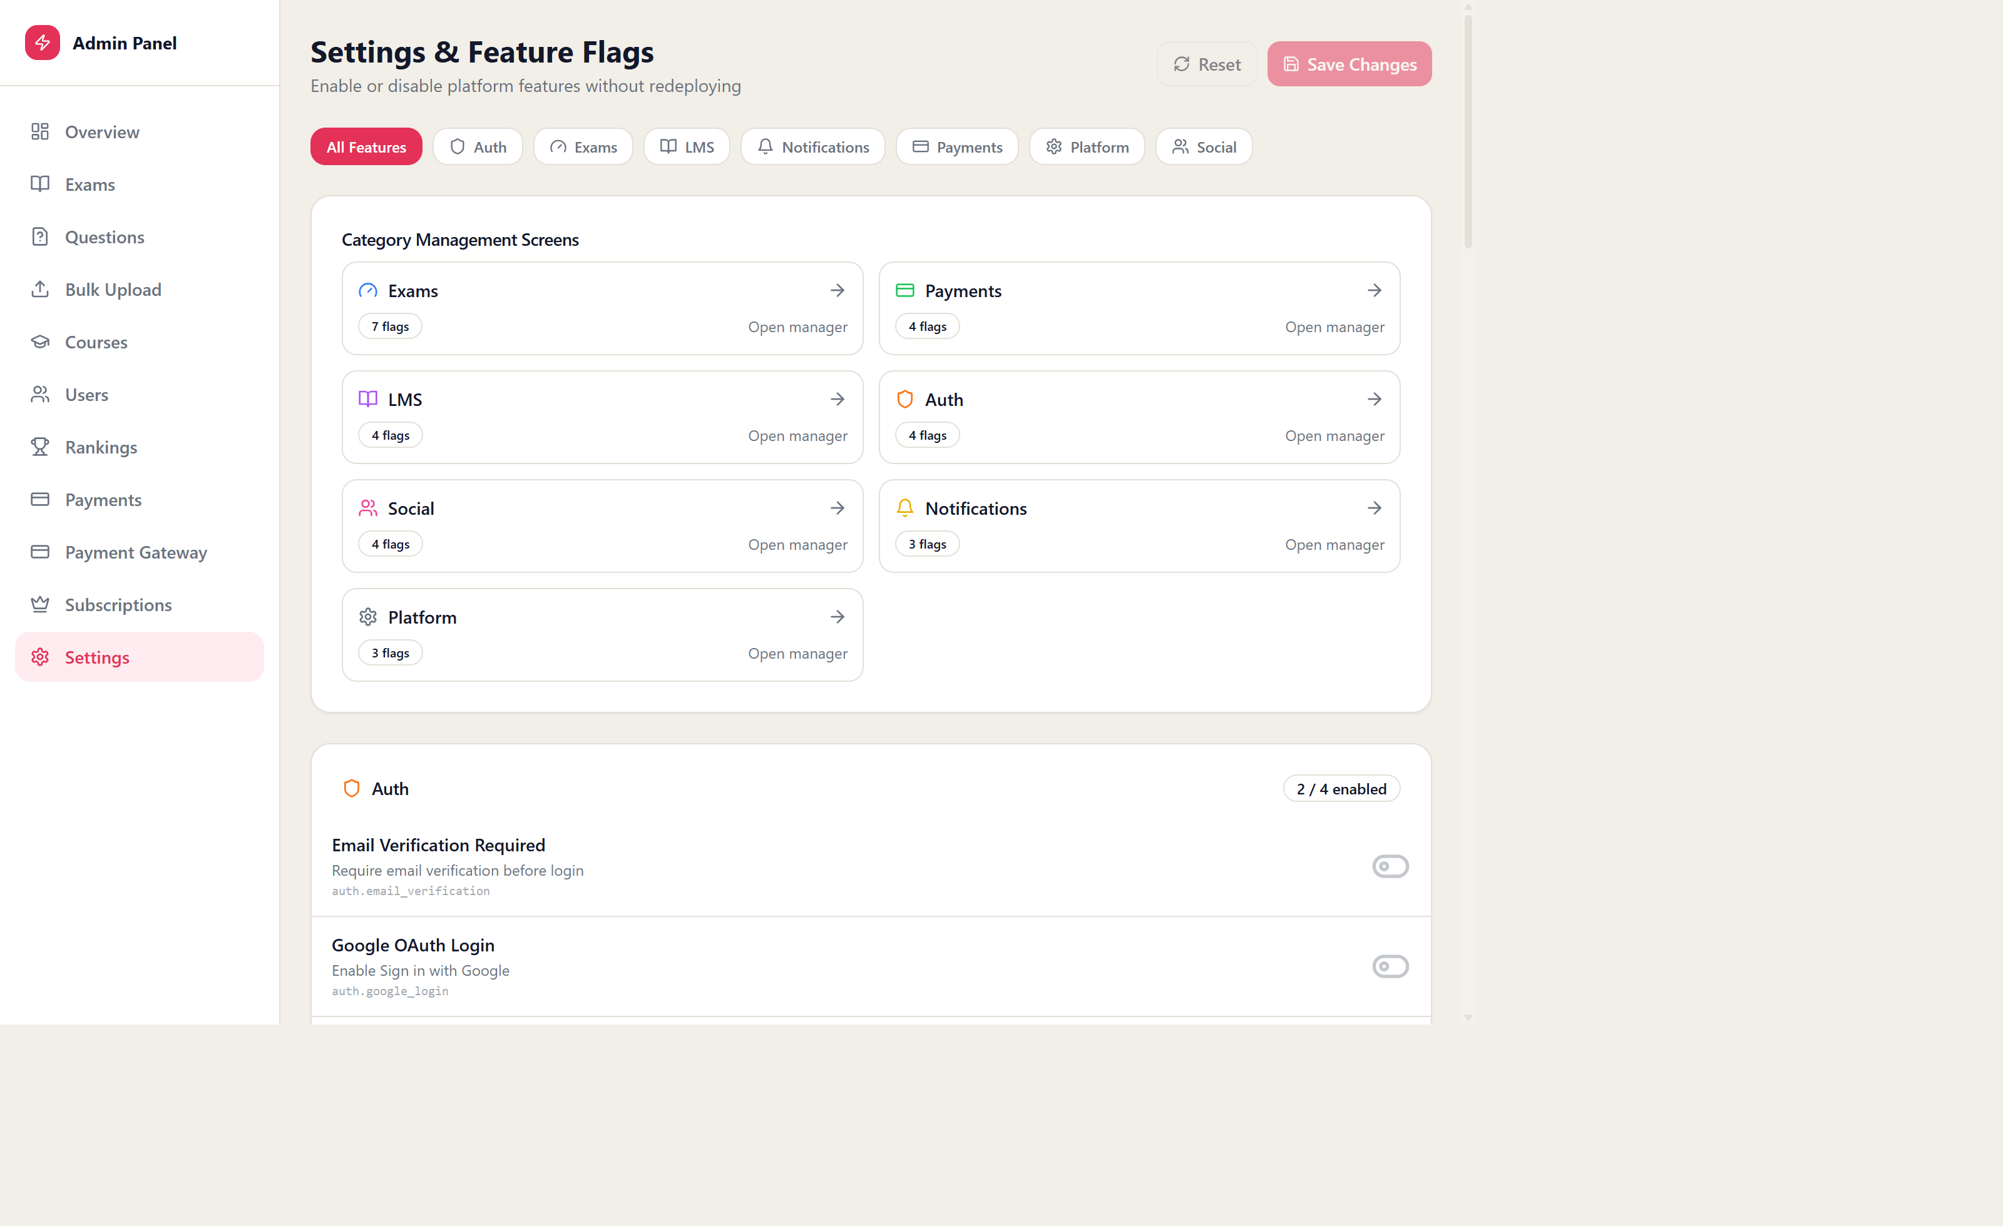The image size is (2003, 1226).
Task: Open the Questions page in sidebar
Action: [139, 237]
